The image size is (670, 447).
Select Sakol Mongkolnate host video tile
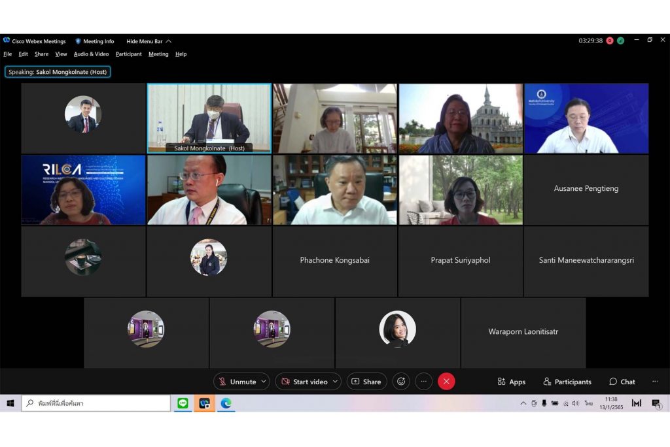[209, 118]
